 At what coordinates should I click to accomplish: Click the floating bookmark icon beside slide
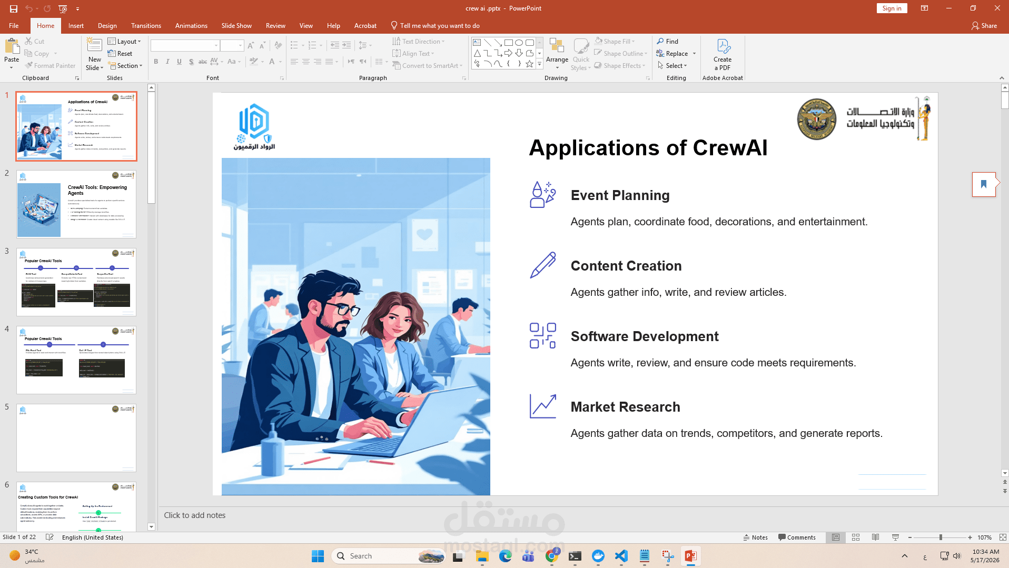pos(984,184)
